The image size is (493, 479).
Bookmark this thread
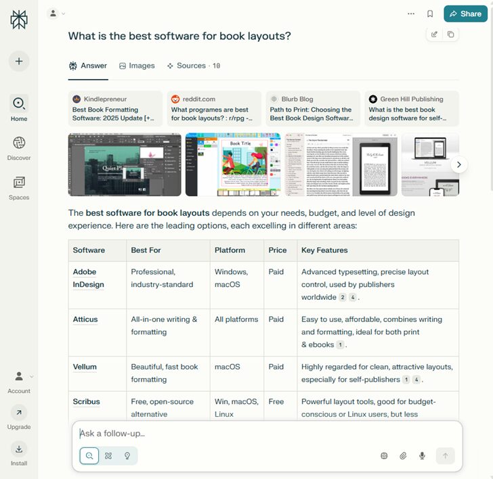tap(430, 14)
